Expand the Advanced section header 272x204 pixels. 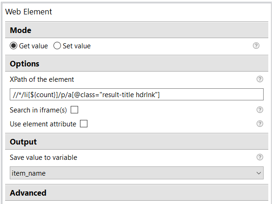(137, 193)
